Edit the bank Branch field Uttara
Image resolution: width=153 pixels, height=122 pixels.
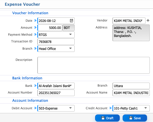pos(131,86)
